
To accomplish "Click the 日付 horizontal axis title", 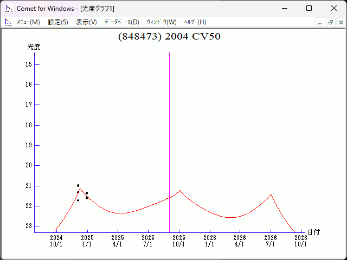I will point(313,232).
